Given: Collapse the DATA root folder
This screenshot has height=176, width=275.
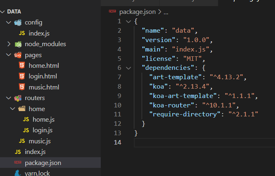Looking at the screenshot, I should pos(3,11).
